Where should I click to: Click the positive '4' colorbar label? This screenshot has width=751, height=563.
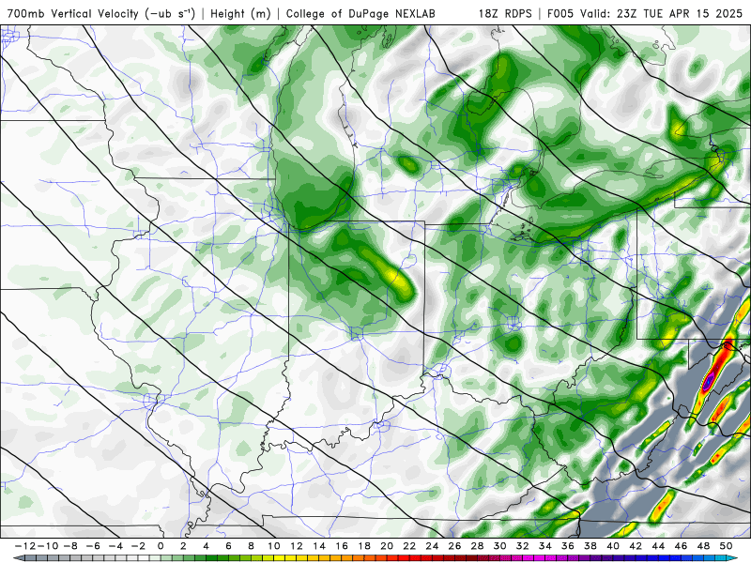pyautogui.click(x=206, y=546)
